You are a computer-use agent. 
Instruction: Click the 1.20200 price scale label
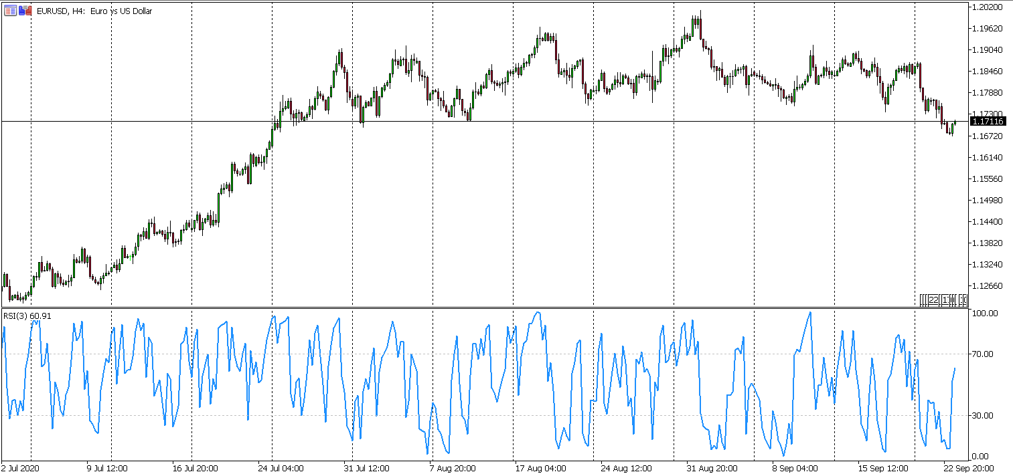point(987,7)
